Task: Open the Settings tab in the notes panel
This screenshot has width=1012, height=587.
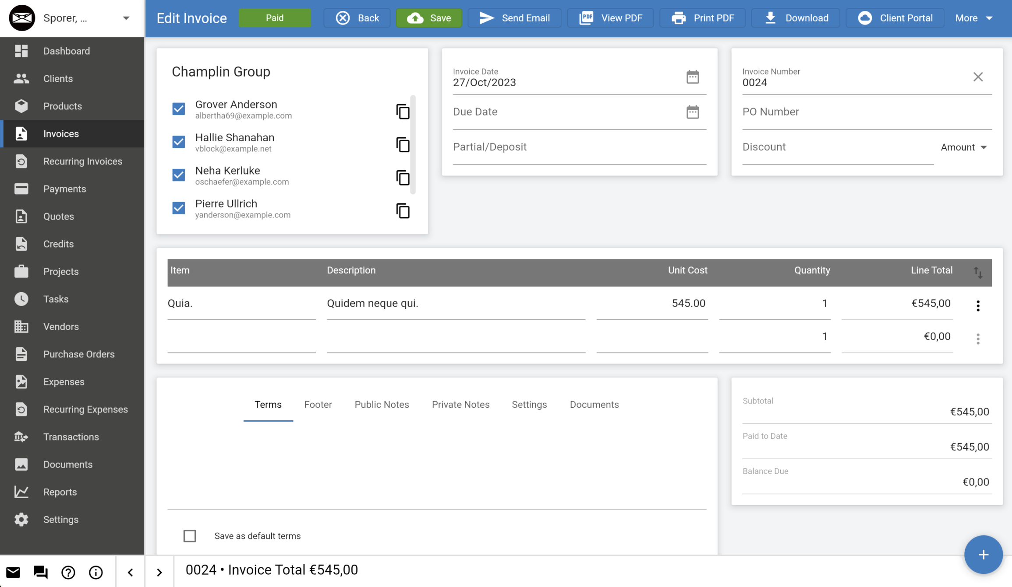Action: tap(529, 405)
